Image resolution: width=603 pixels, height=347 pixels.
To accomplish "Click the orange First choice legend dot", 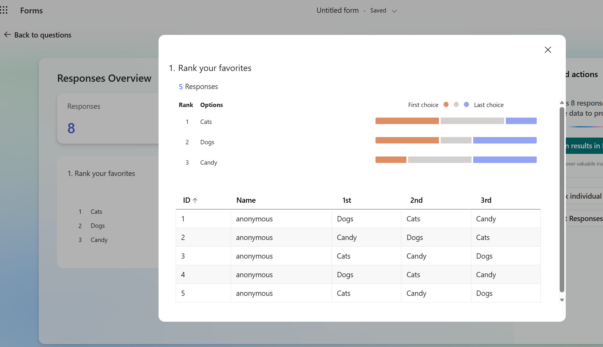I will tap(446, 104).
